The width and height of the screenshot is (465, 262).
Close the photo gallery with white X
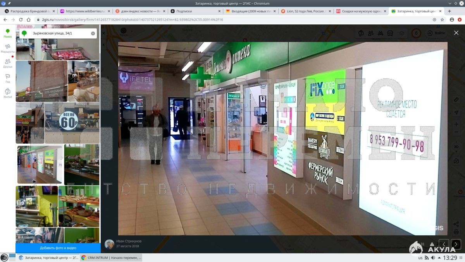(x=456, y=33)
